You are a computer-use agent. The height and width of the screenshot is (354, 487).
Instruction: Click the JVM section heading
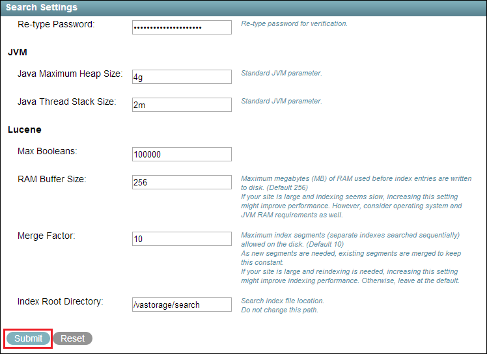[x=18, y=52]
